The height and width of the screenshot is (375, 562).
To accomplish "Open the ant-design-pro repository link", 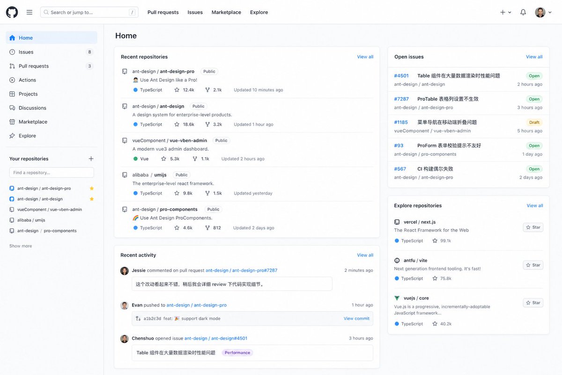I will (163, 72).
